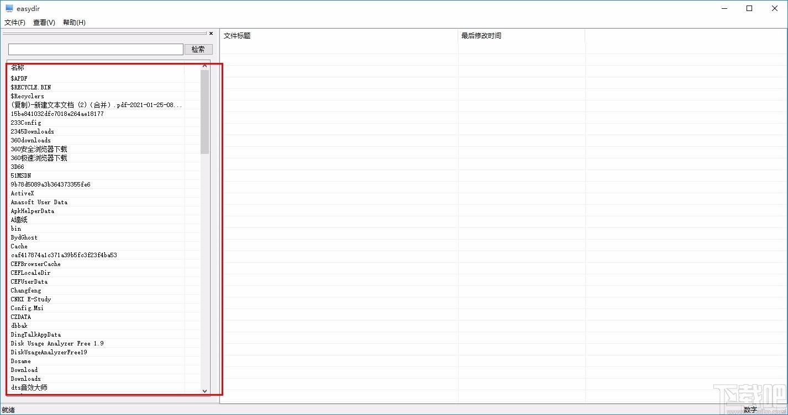Open the 文件(F) menu

[15, 23]
